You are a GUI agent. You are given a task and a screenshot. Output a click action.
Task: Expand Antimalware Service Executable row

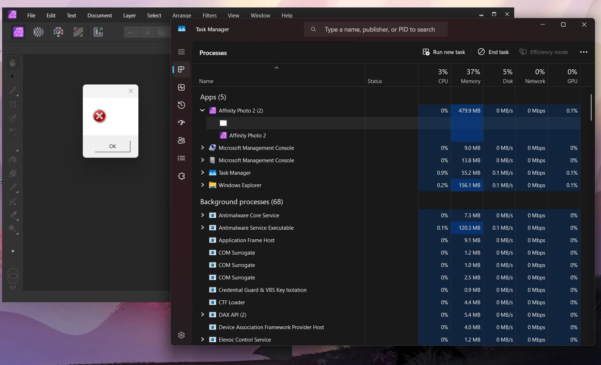point(202,228)
